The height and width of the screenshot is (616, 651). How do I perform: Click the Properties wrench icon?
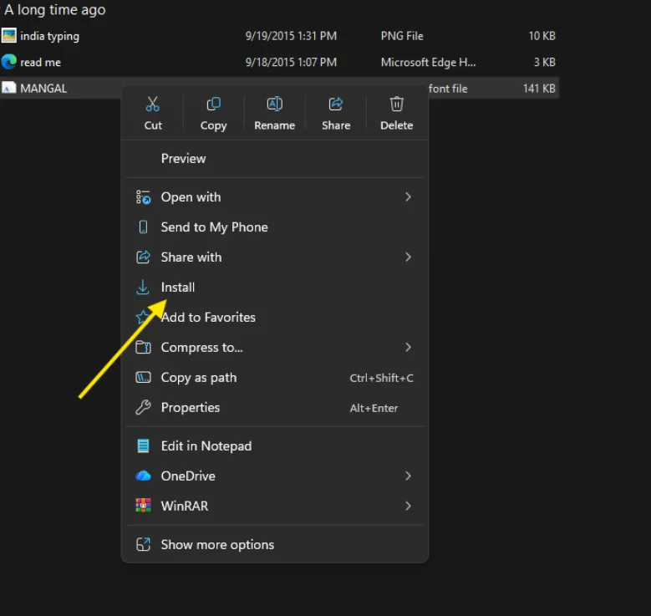pyautogui.click(x=144, y=408)
